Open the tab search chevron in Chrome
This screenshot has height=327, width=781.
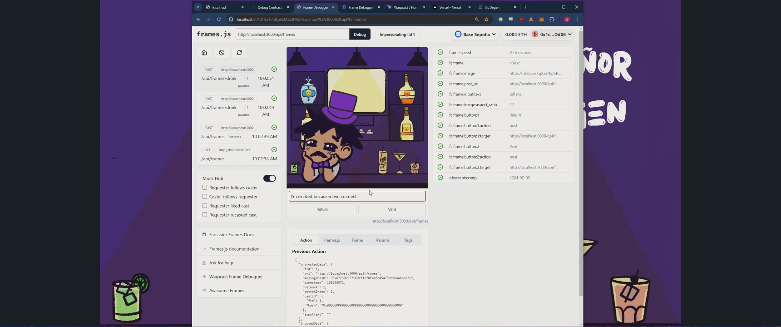(x=198, y=7)
